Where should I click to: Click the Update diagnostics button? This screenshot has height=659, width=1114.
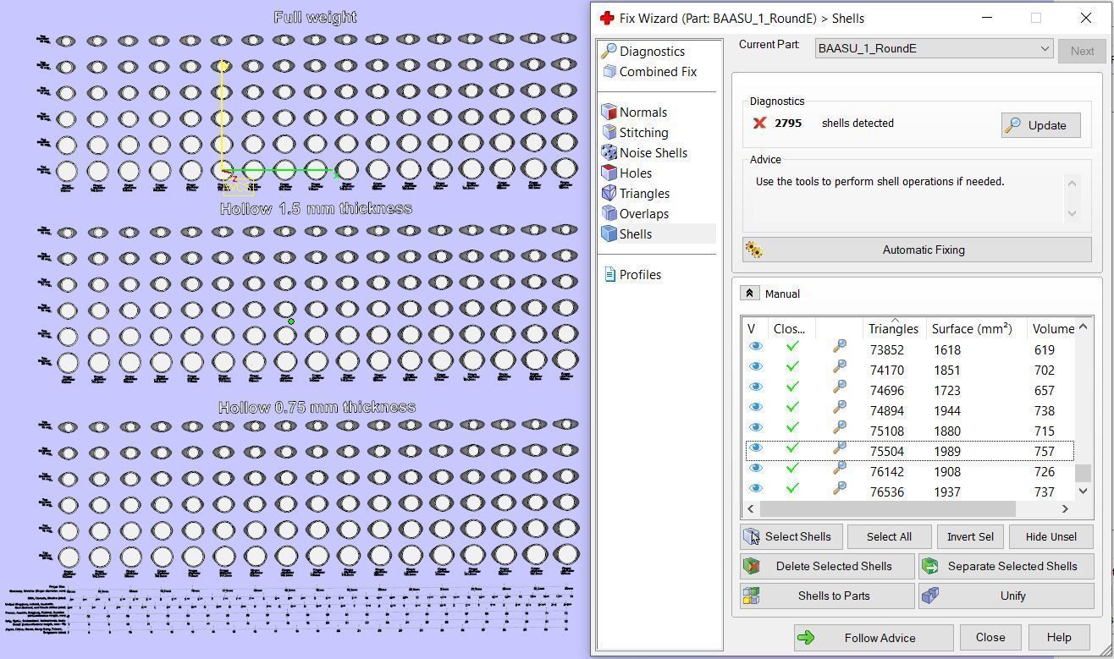coord(1040,125)
